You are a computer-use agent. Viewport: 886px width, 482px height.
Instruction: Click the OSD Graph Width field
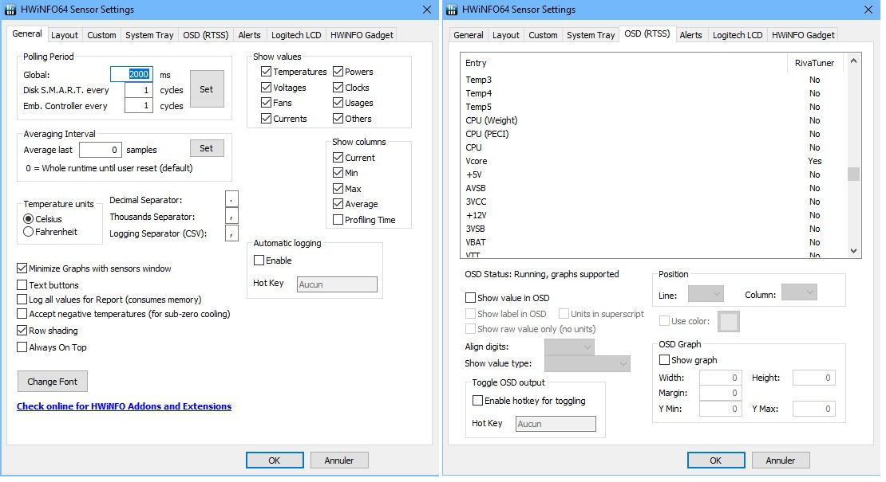coord(720,378)
